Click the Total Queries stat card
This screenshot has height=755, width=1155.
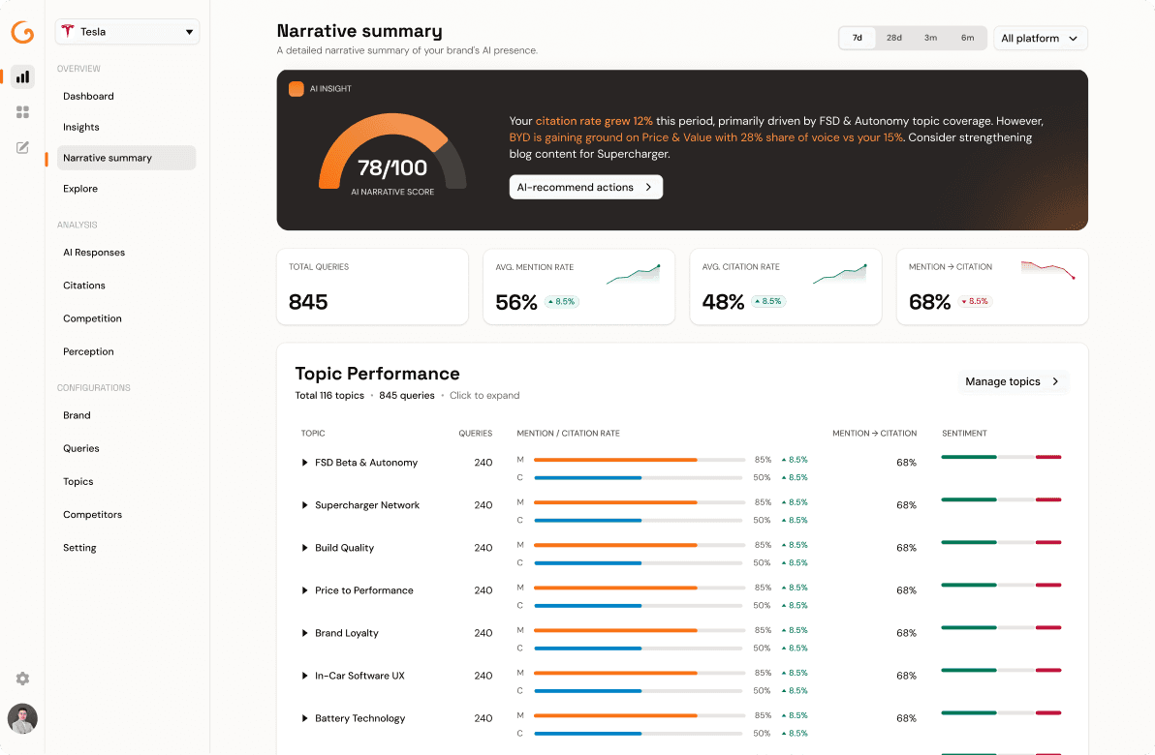point(372,287)
